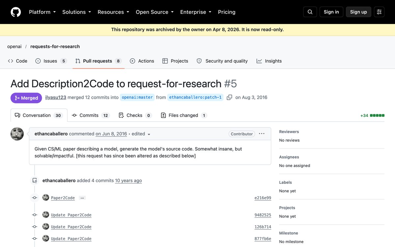Viewport: 395px width, 247px height.
Task: Open ilyasu123's profile link
Action: click(x=56, y=97)
